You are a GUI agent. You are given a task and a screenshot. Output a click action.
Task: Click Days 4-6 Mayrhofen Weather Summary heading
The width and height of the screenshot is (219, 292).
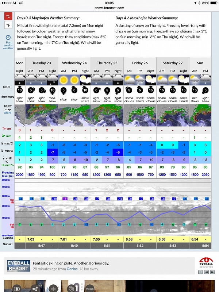(x=147, y=18)
